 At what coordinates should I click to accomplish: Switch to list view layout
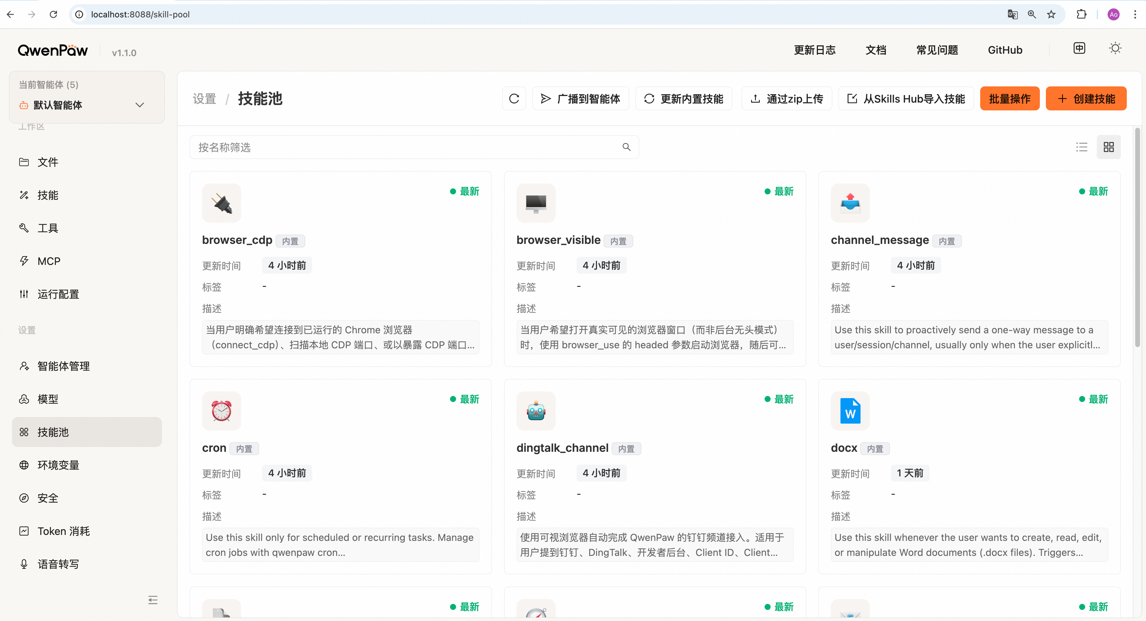point(1082,147)
